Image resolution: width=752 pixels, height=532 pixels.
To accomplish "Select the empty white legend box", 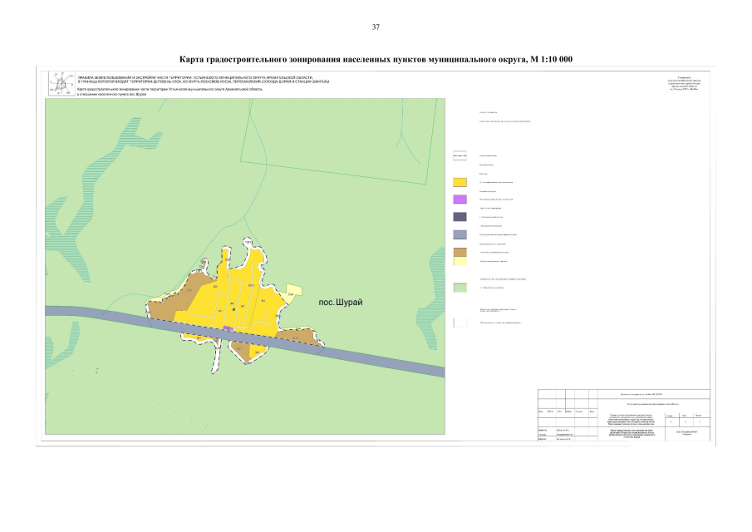I will pyautogui.click(x=460, y=323).
